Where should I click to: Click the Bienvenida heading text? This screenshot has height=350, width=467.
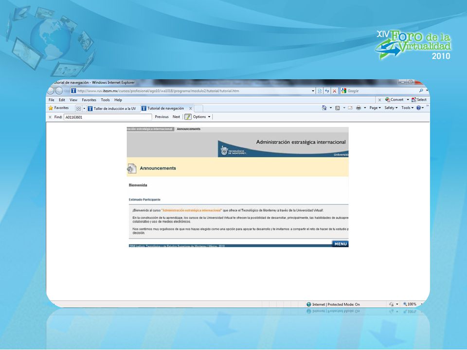click(x=138, y=185)
